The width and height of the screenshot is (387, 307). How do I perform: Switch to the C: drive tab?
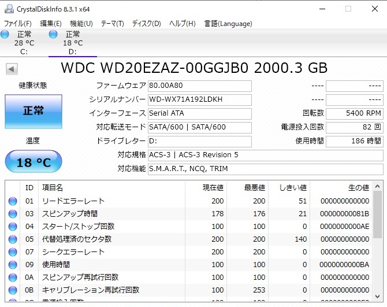point(24,43)
